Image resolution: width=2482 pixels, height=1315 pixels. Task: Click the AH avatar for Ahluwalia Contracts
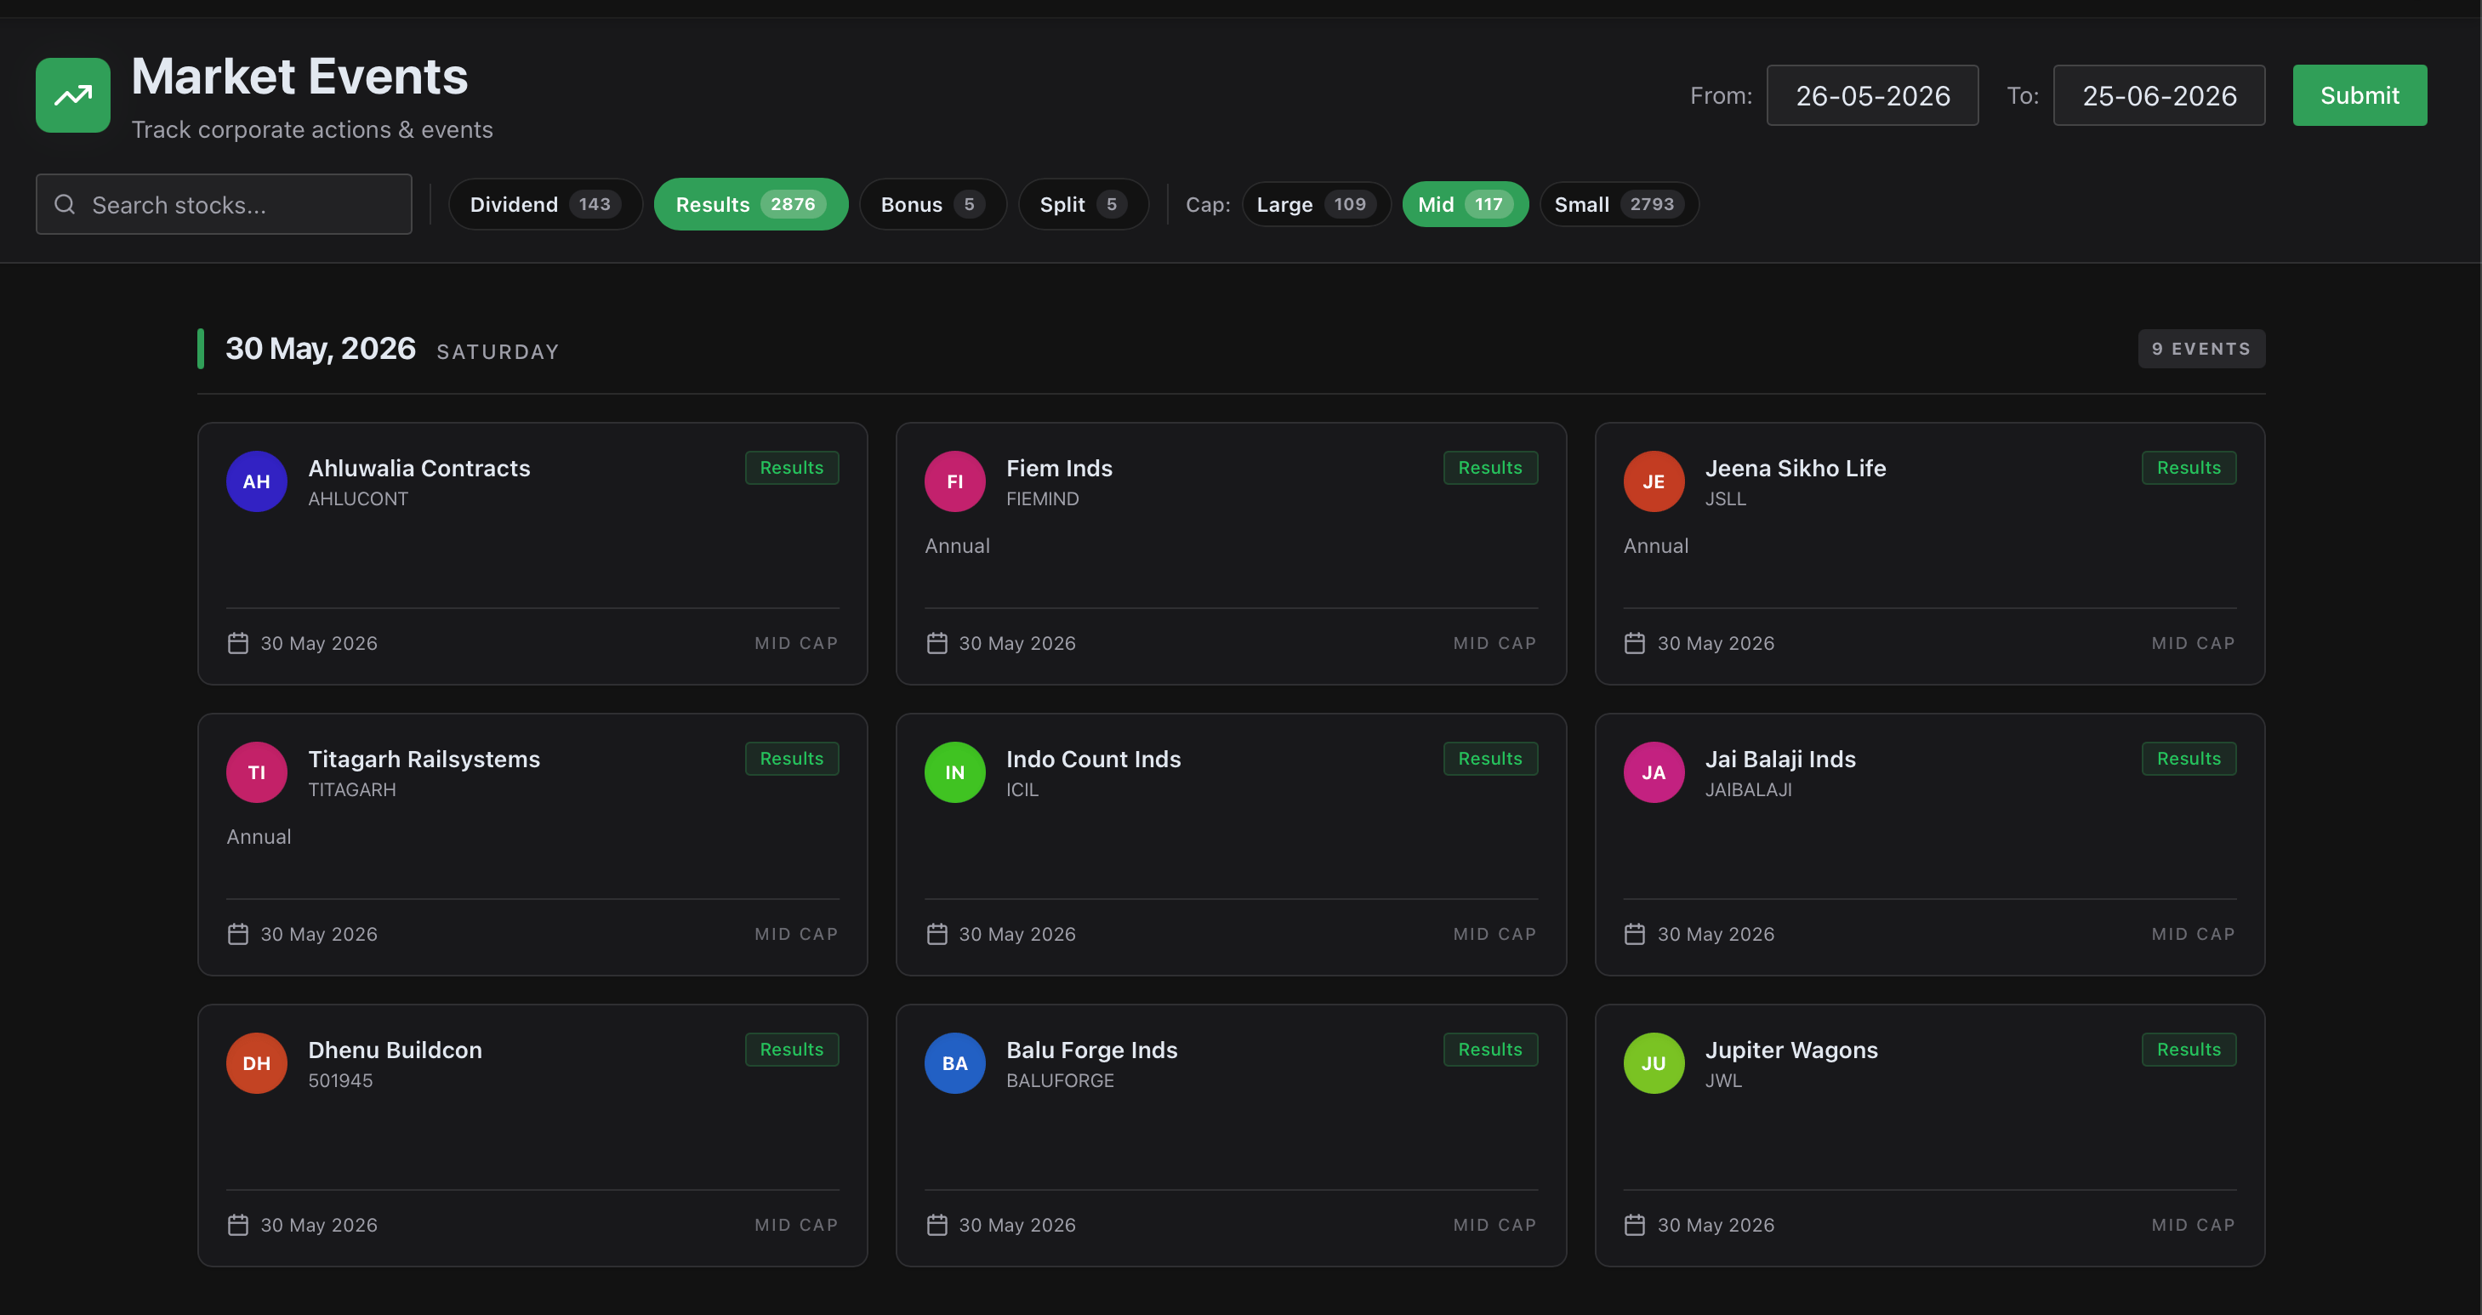point(256,481)
